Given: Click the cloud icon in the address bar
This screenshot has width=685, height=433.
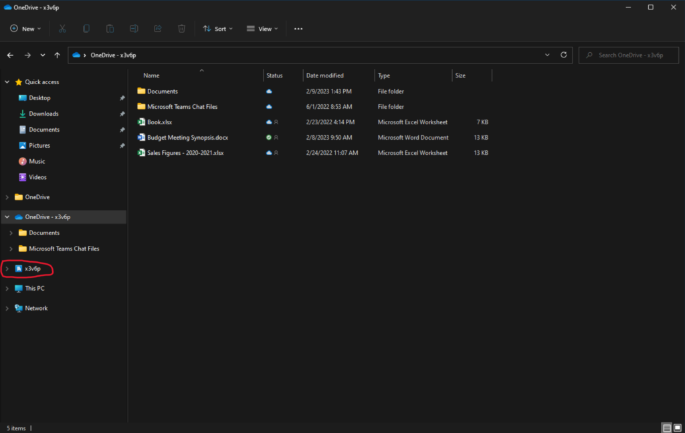Looking at the screenshot, I should [x=76, y=55].
